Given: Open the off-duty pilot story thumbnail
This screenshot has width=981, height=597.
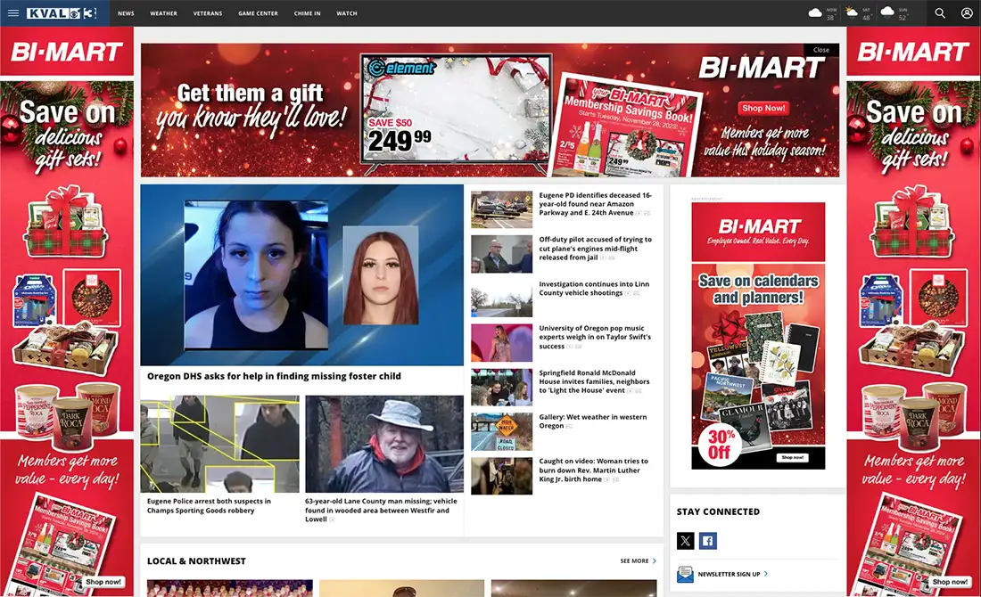Looking at the screenshot, I should point(502,254).
